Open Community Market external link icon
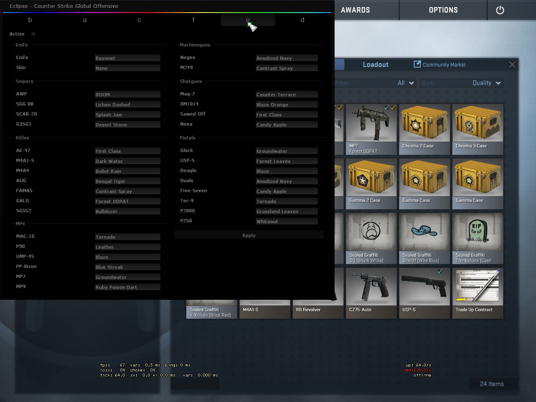This screenshot has width=536, height=402. [417, 64]
